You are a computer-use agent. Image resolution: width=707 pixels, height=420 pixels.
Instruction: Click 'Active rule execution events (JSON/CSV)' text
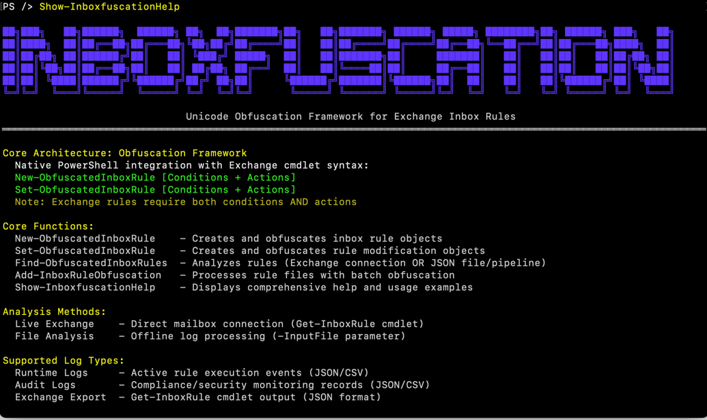click(x=250, y=373)
